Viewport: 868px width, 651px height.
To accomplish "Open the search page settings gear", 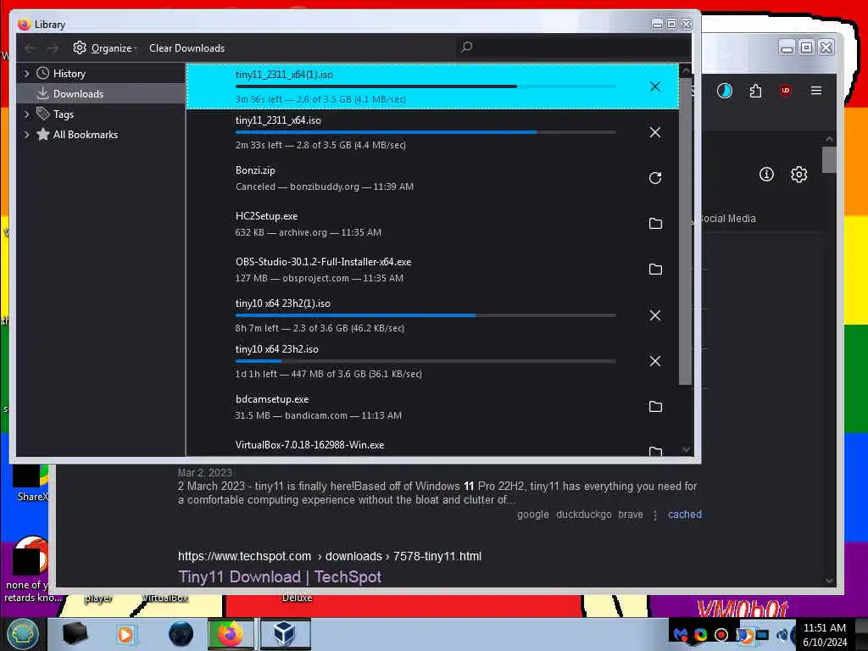I will click(798, 175).
